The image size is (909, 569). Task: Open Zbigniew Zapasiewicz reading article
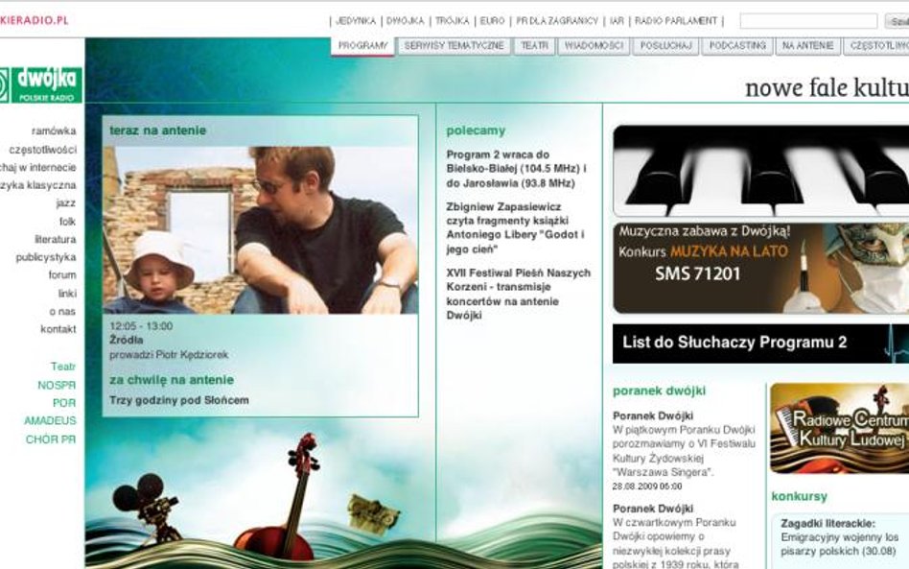[x=515, y=228]
